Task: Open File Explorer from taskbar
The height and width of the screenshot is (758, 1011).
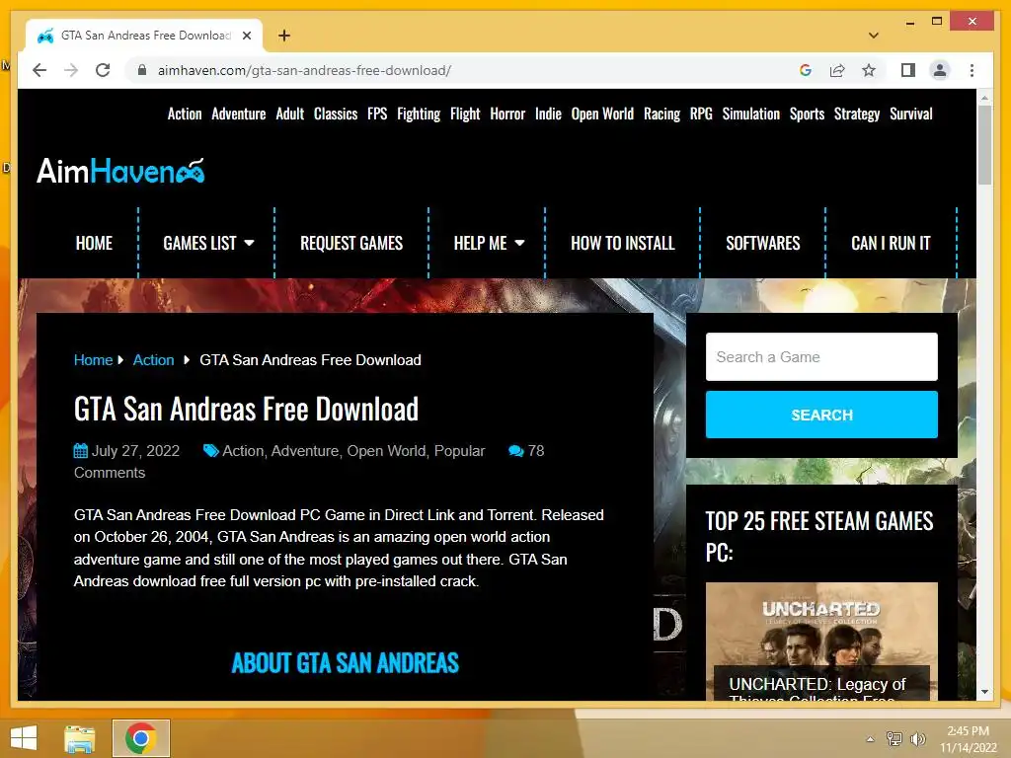Action: pos(80,738)
